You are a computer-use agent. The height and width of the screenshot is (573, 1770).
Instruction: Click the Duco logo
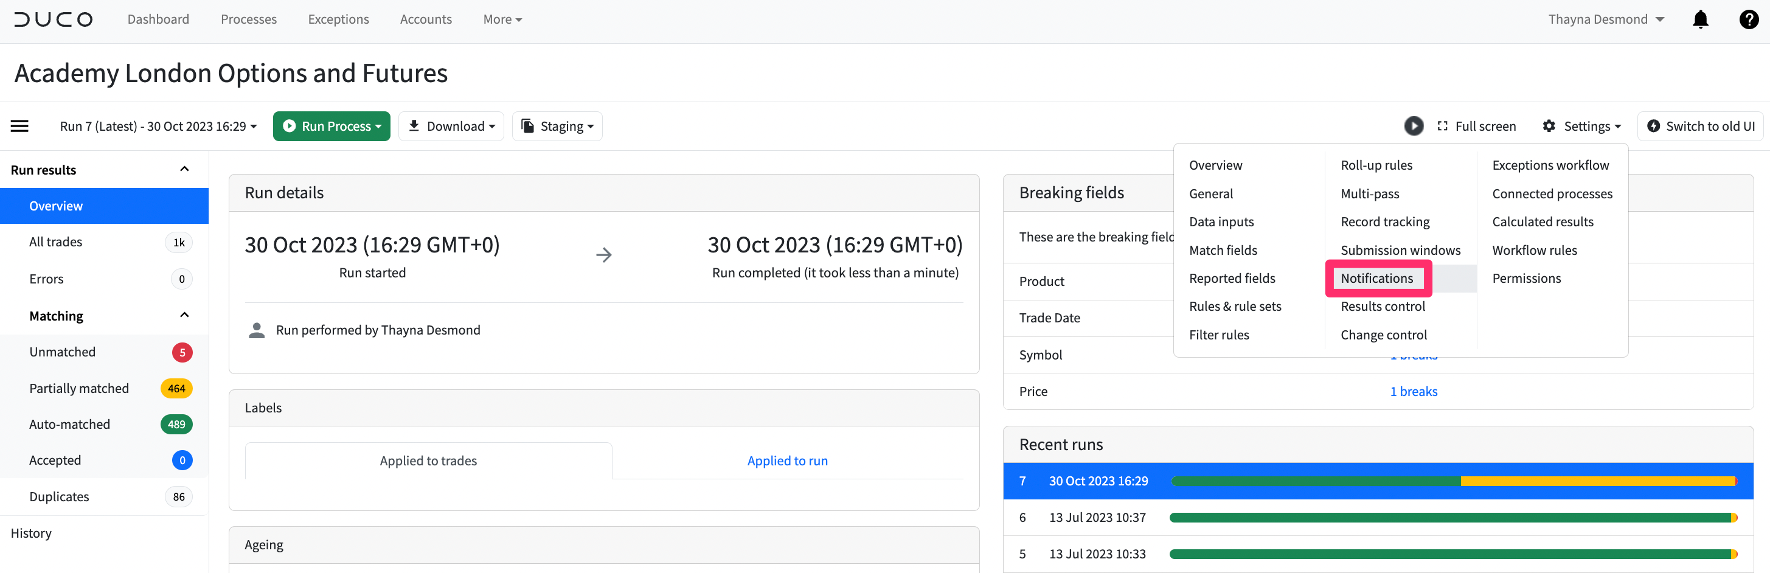point(53,19)
